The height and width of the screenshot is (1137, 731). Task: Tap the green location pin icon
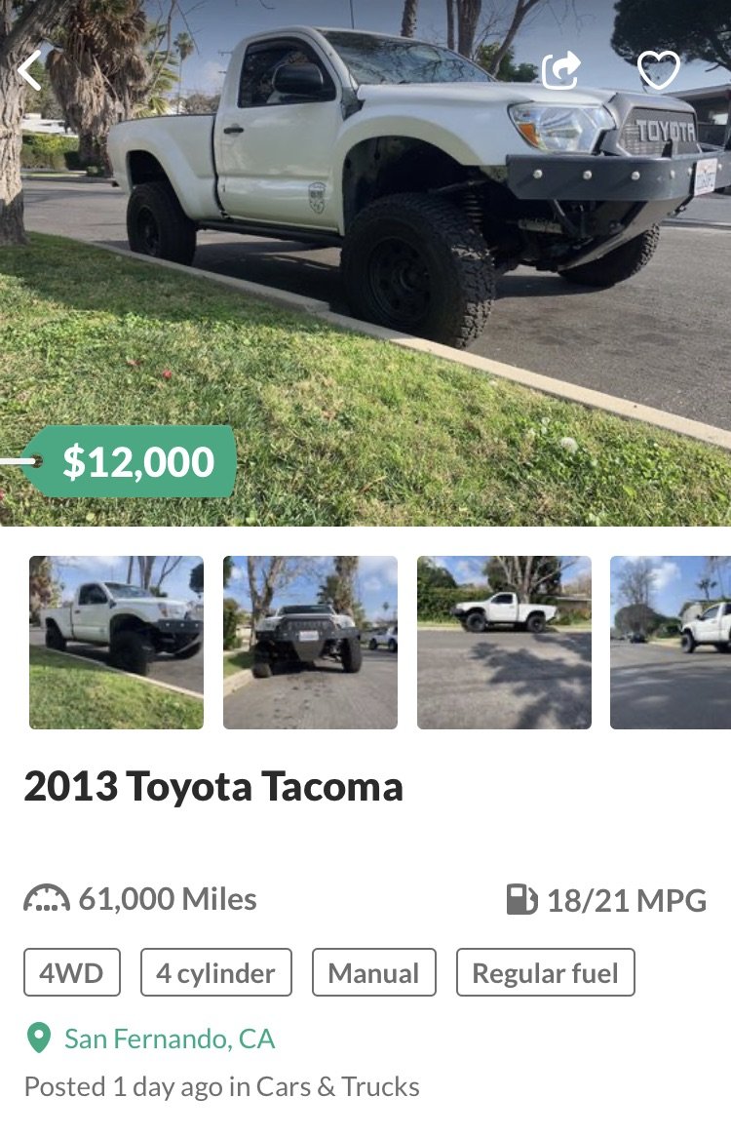pyautogui.click(x=38, y=1039)
